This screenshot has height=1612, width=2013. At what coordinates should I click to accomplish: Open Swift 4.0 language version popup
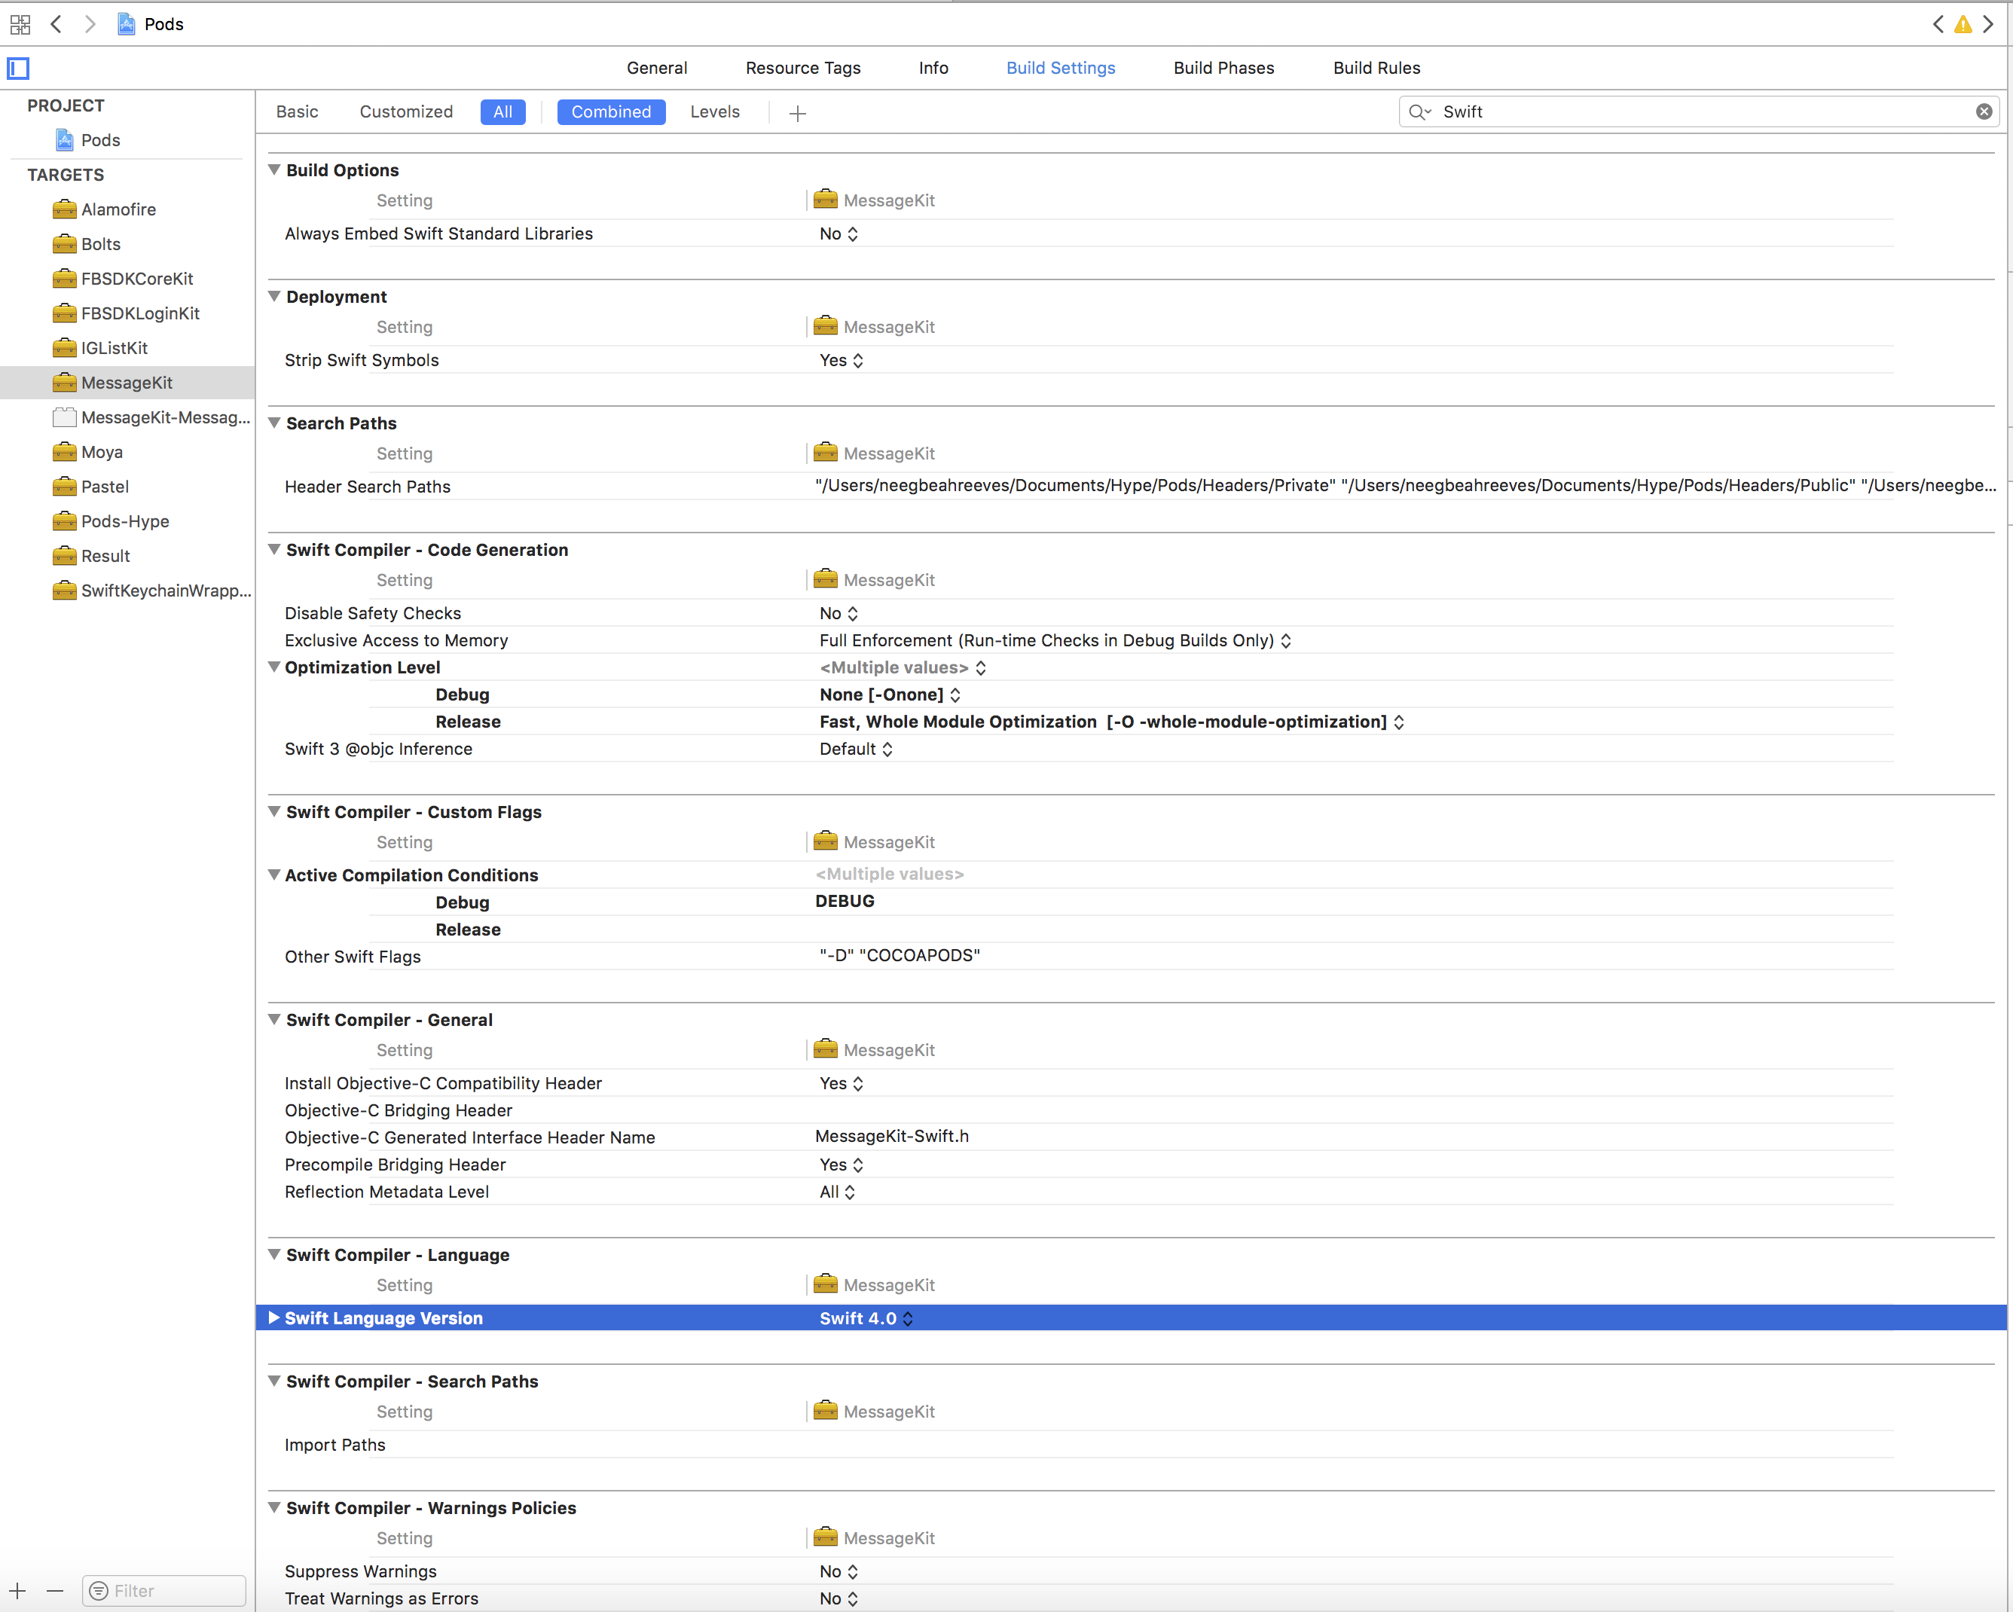coord(866,1318)
